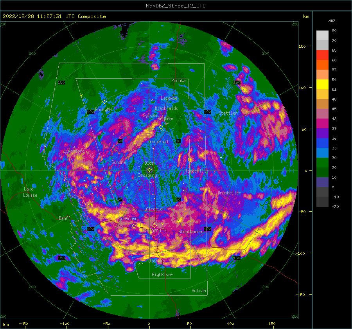Image resolution: width=352 pixels, height=329 pixels.
Task: Click the Okotoks label
Action: coord(157,261)
